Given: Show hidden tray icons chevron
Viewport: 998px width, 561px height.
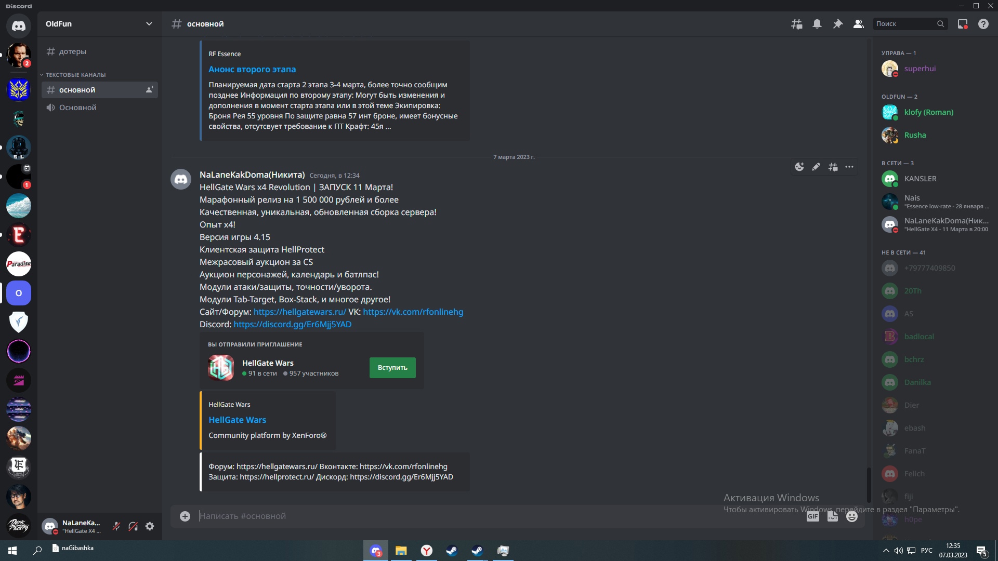Looking at the screenshot, I should (886, 551).
